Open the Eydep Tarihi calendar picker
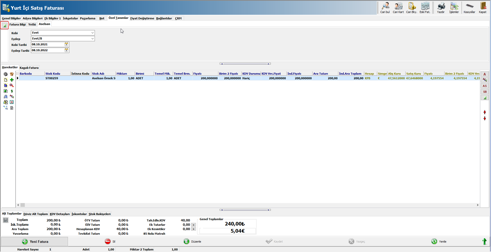 point(66,50)
